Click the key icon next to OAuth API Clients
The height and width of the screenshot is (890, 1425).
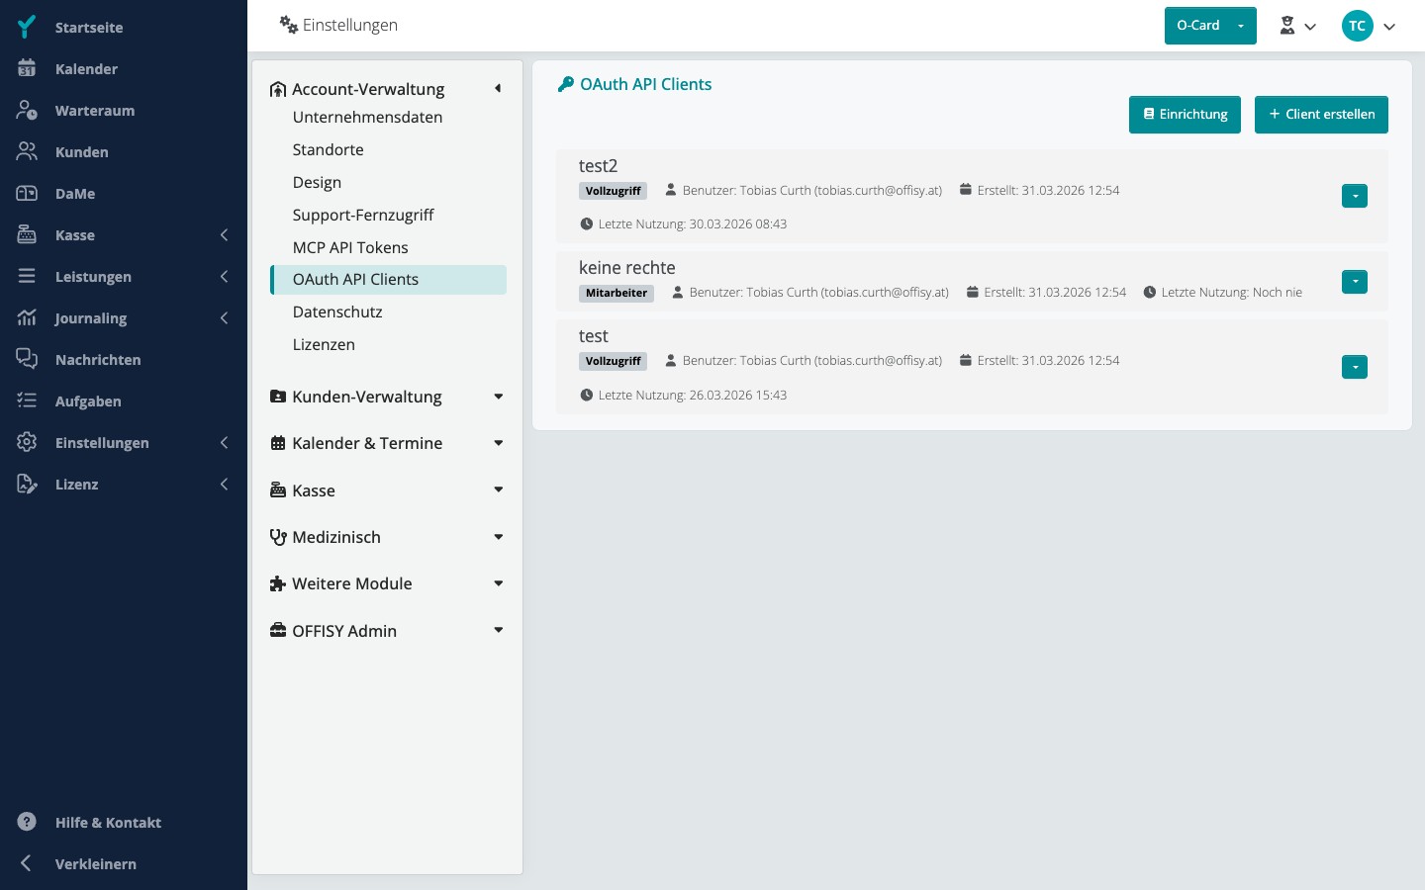coord(566,85)
